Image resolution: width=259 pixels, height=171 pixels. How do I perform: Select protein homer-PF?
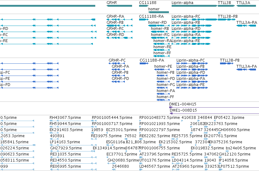[165, 97]
